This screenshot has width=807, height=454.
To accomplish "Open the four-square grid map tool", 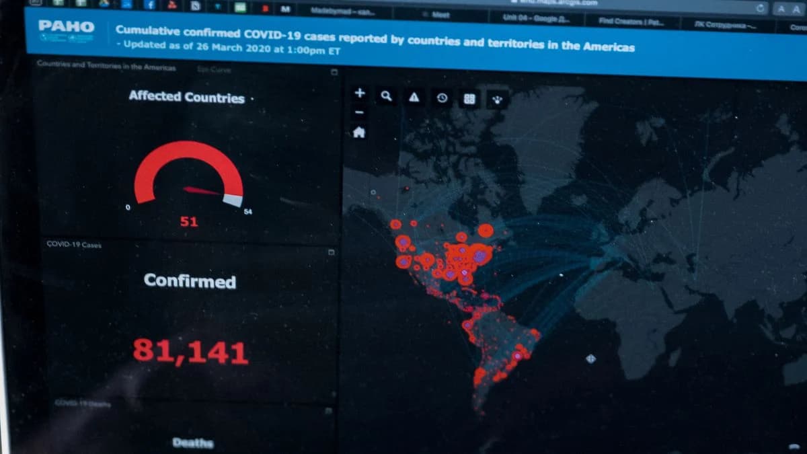I will (469, 100).
